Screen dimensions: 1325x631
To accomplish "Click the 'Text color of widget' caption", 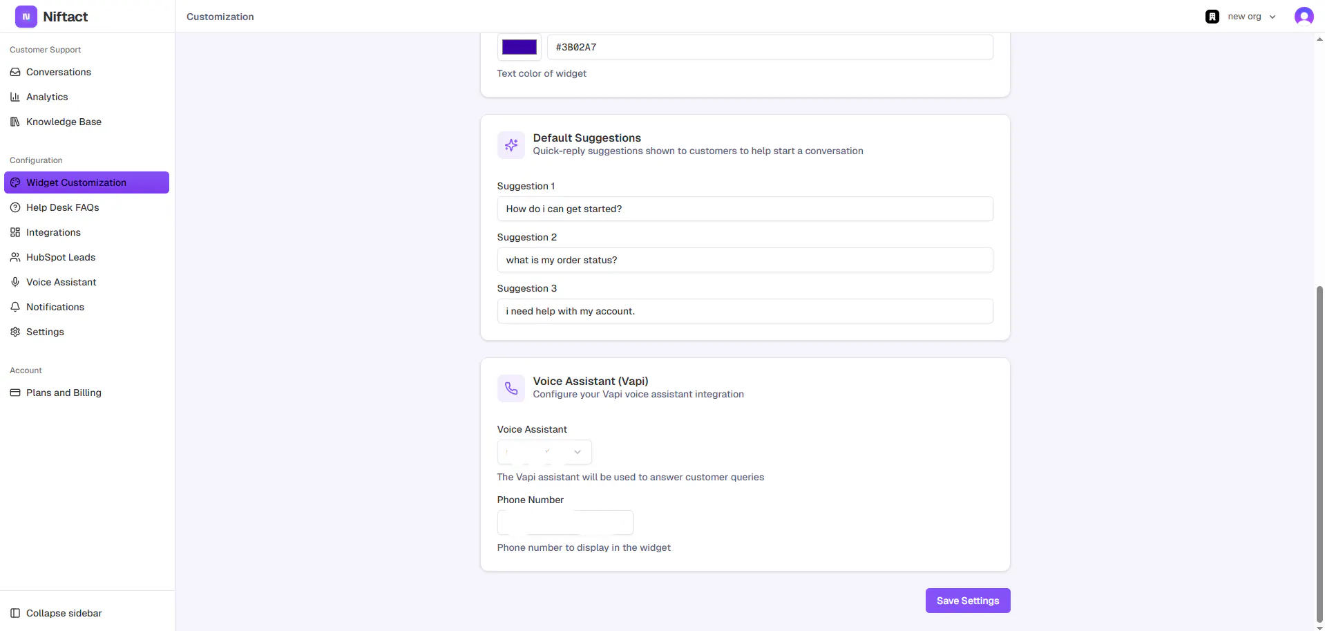I will pos(542,73).
